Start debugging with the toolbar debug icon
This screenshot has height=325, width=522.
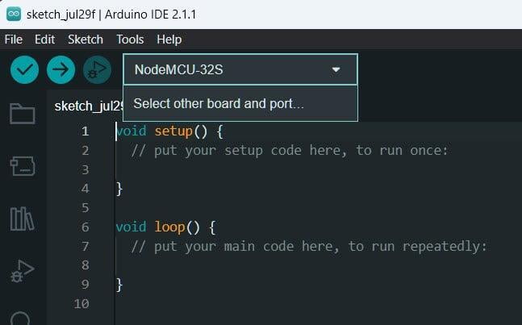point(97,70)
